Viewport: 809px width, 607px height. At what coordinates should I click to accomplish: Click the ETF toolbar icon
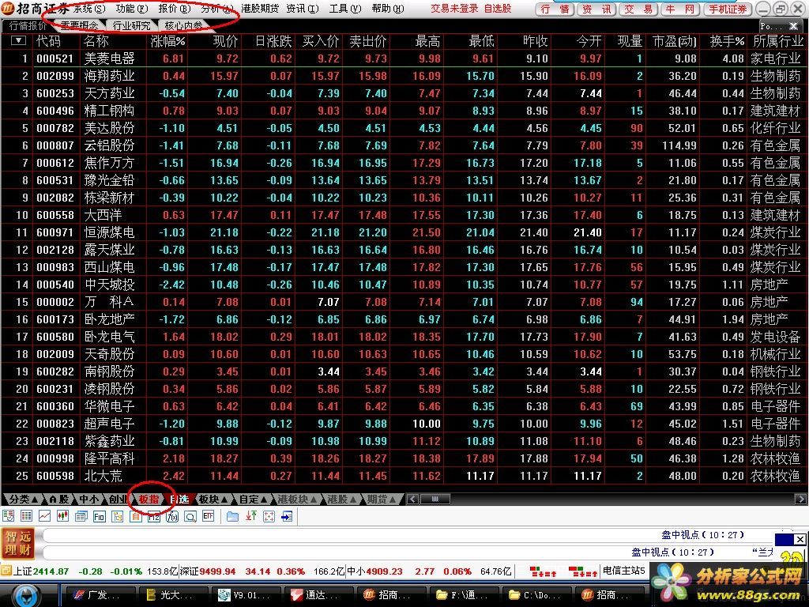(209, 516)
